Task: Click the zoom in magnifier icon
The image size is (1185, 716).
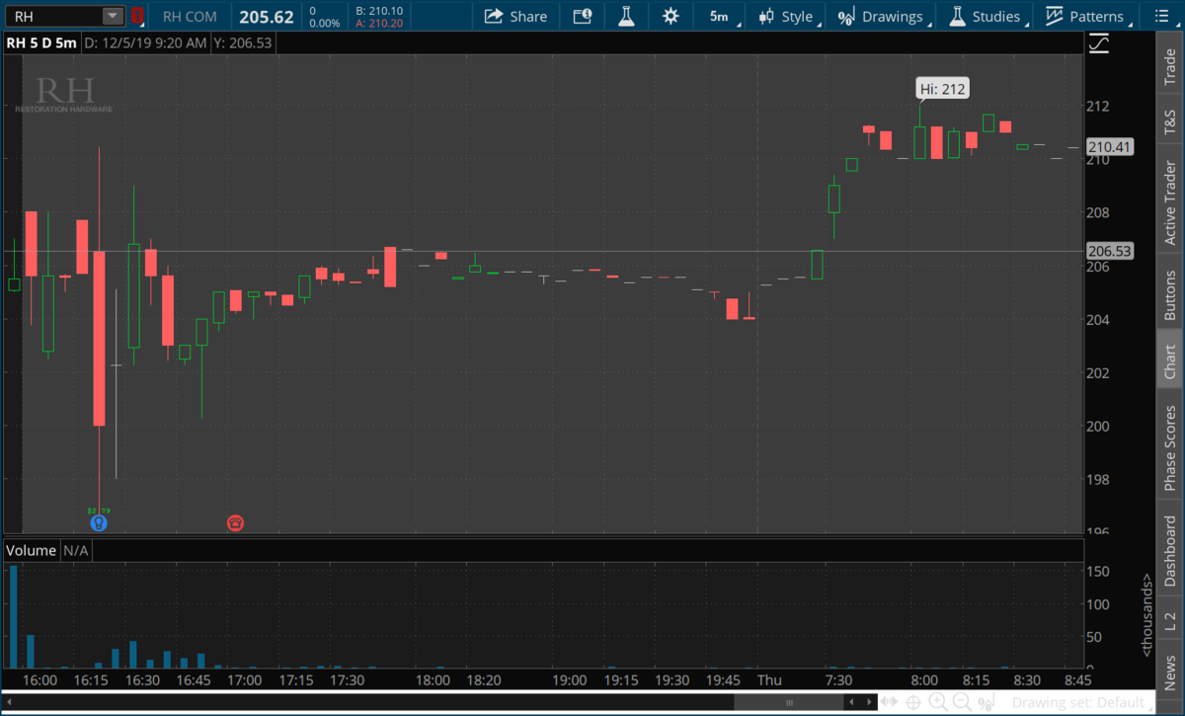Action: pos(938,702)
